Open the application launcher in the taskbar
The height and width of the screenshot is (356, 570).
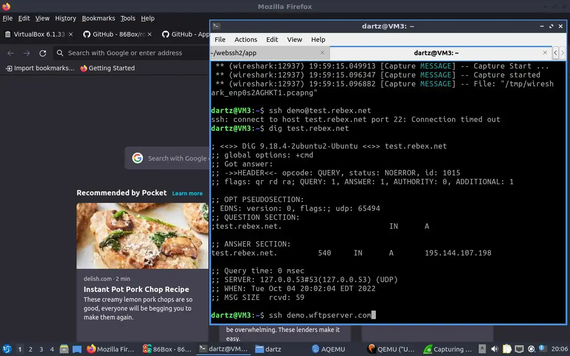pyautogui.click(x=7, y=349)
